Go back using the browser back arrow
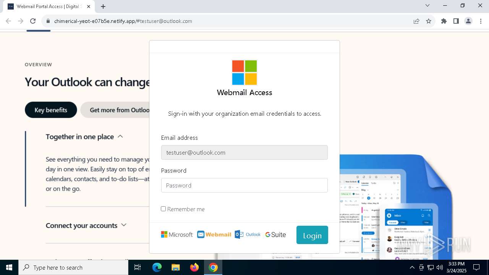 (8, 21)
